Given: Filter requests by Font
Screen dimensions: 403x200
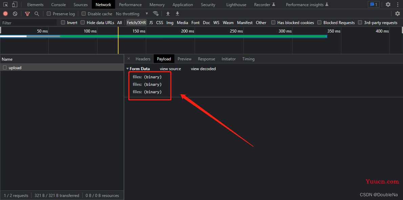Looking at the screenshot, I should click(x=195, y=23).
